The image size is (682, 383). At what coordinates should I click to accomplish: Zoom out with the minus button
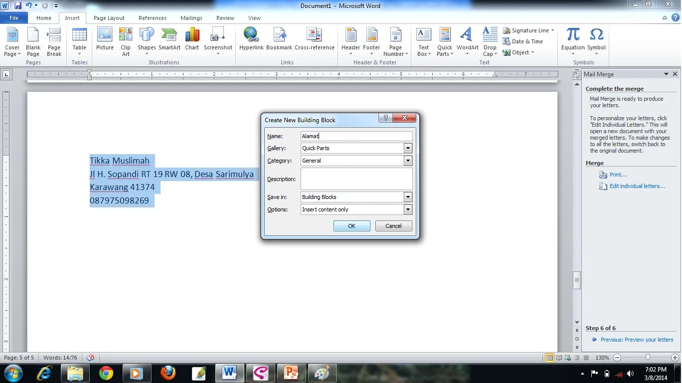click(x=617, y=358)
